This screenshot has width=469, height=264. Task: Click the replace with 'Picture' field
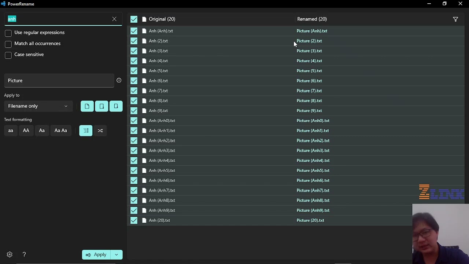(x=59, y=80)
